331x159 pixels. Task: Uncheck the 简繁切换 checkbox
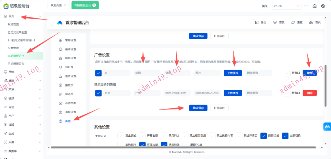click(263, 136)
